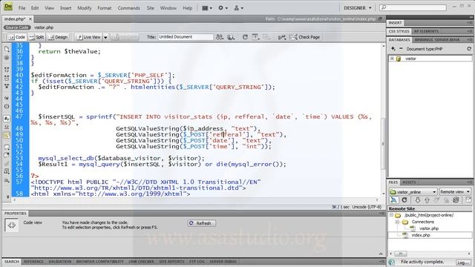Click Synchronize icon in Files panel
475x267 pixels.
point(456,200)
